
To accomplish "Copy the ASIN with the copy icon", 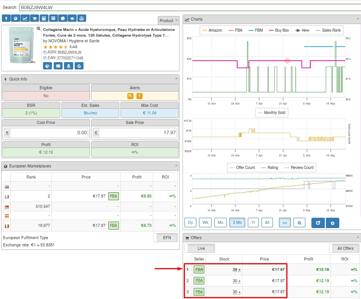I will [x=45, y=52].
